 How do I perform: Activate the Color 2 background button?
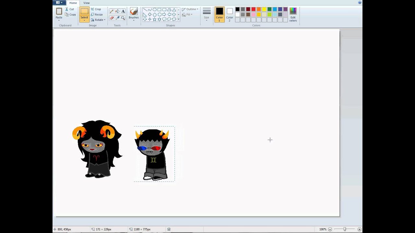coord(230,15)
